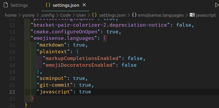This screenshot has width=219, height=108.
Task: Click the "emojiDecoratorsEnabled" key
Action: 79,65
